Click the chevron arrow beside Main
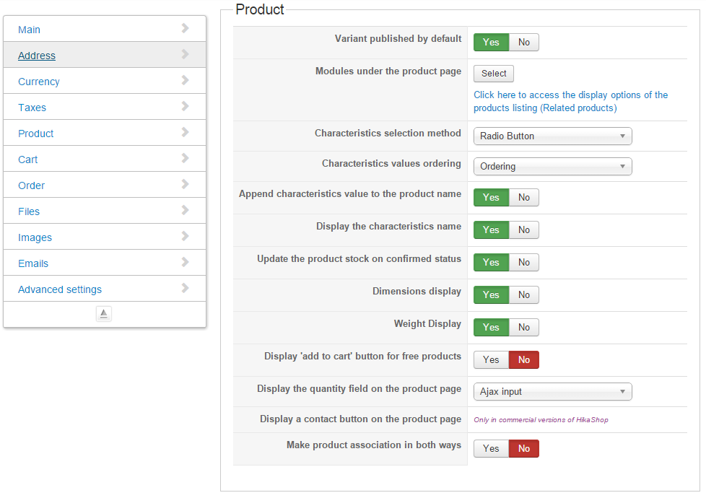This screenshot has height=498, width=706. point(186,29)
